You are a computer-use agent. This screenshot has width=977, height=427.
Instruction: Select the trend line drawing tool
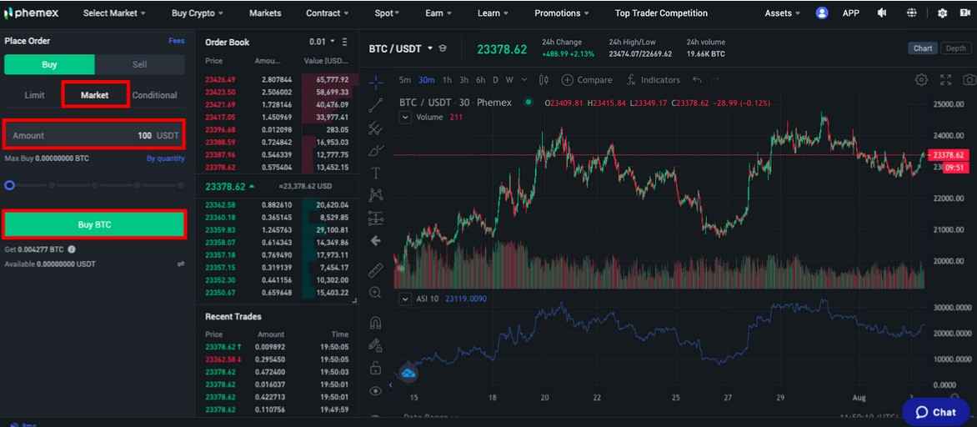tap(376, 104)
